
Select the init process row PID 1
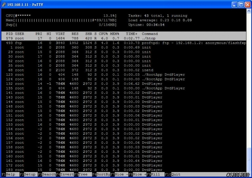click(x=124, y=47)
